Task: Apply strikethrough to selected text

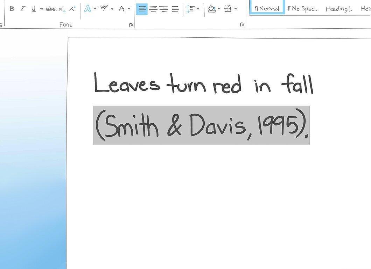Action: coord(51,9)
